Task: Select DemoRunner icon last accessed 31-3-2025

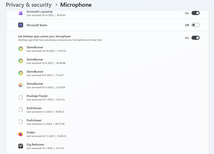Action: (x=21, y=85)
